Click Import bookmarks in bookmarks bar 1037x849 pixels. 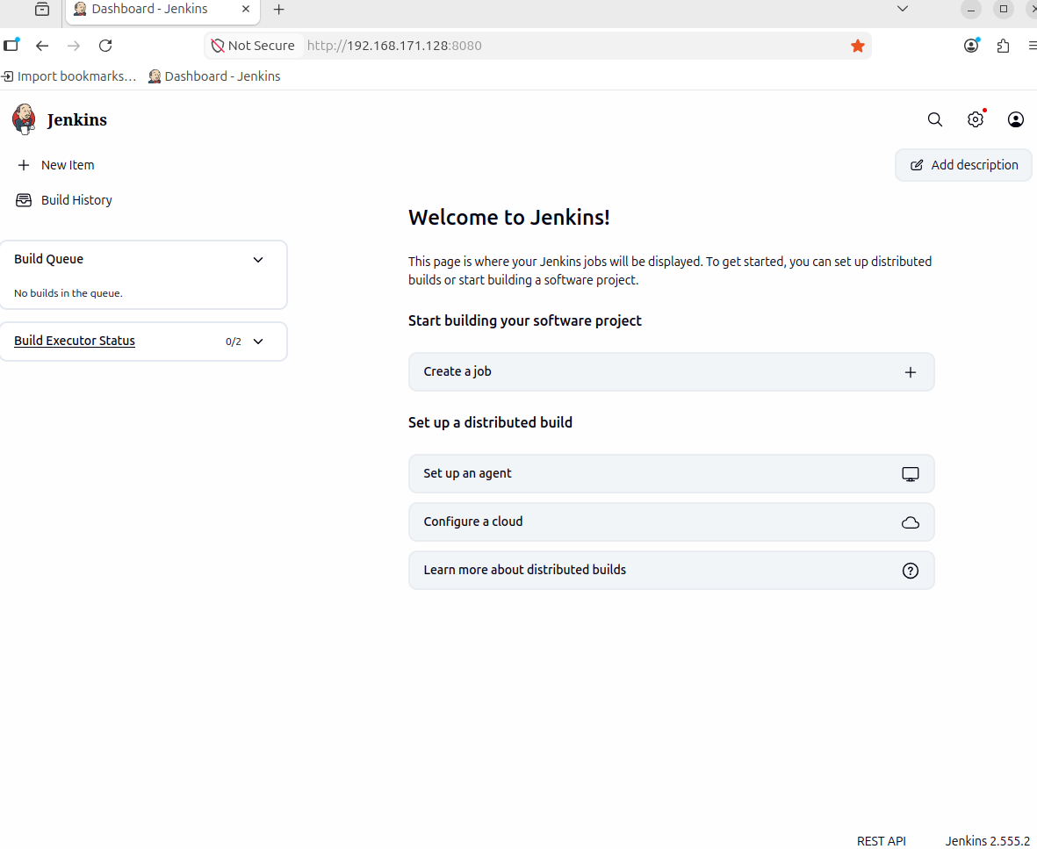68,76
